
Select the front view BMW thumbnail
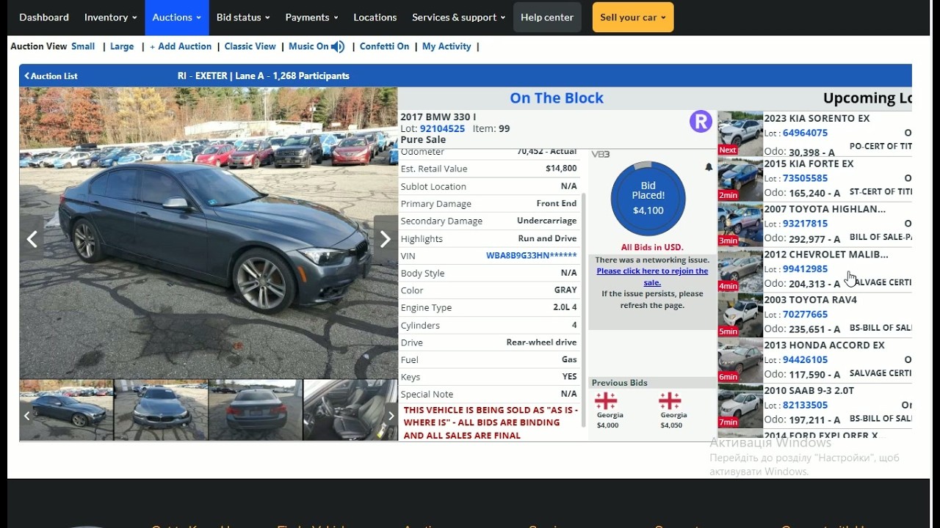click(x=161, y=410)
